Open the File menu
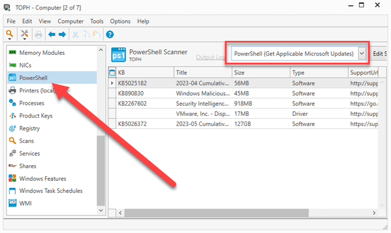Image resolution: width=391 pixels, height=233 pixels. pos(11,21)
